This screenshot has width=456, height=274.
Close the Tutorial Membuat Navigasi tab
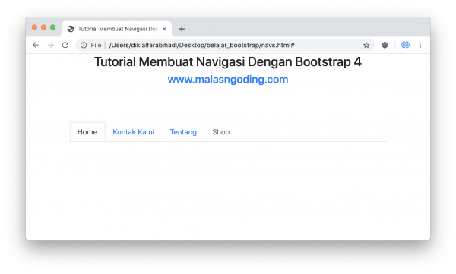(164, 29)
